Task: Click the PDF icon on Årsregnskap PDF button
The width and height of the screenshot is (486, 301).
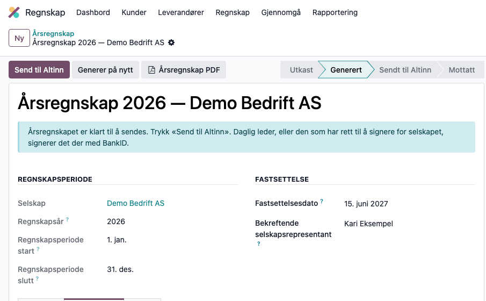Action: click(151, 70)
